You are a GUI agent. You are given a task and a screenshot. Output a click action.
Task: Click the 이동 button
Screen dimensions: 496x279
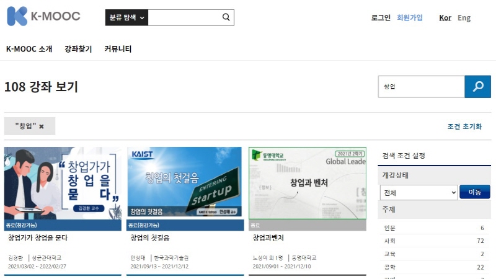click(475, 192)
